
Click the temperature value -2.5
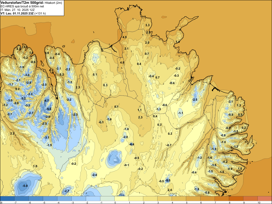click(x=195, y=100)
